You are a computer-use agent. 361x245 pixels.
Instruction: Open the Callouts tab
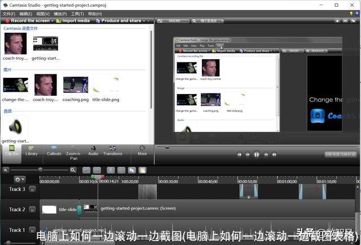pos(54,150)
